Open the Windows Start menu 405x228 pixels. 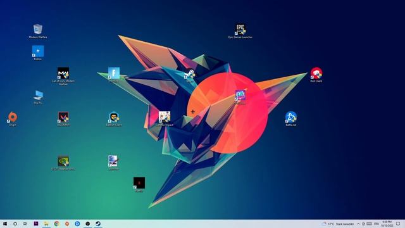(5, 224)
